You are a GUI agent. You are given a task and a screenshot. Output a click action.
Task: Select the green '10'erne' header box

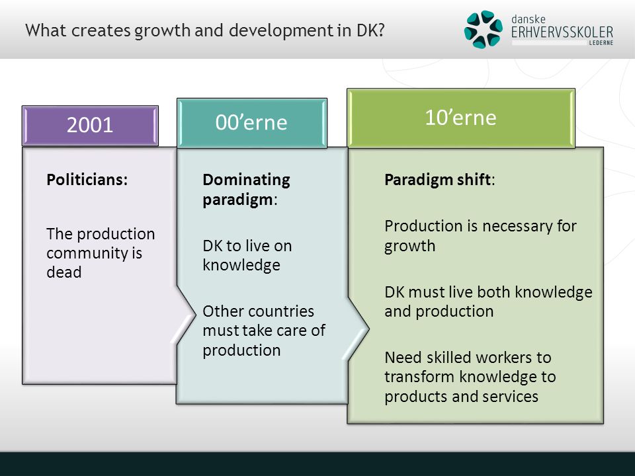[461, 118]
